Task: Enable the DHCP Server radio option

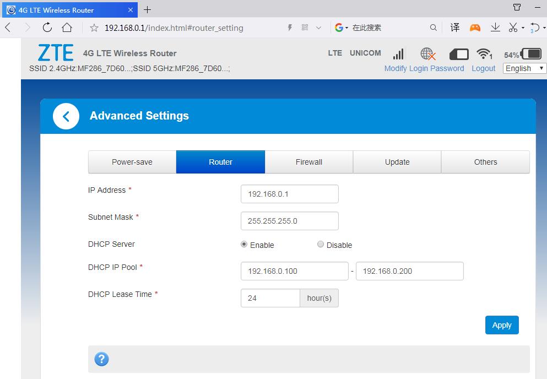Action: pos(244,245)
